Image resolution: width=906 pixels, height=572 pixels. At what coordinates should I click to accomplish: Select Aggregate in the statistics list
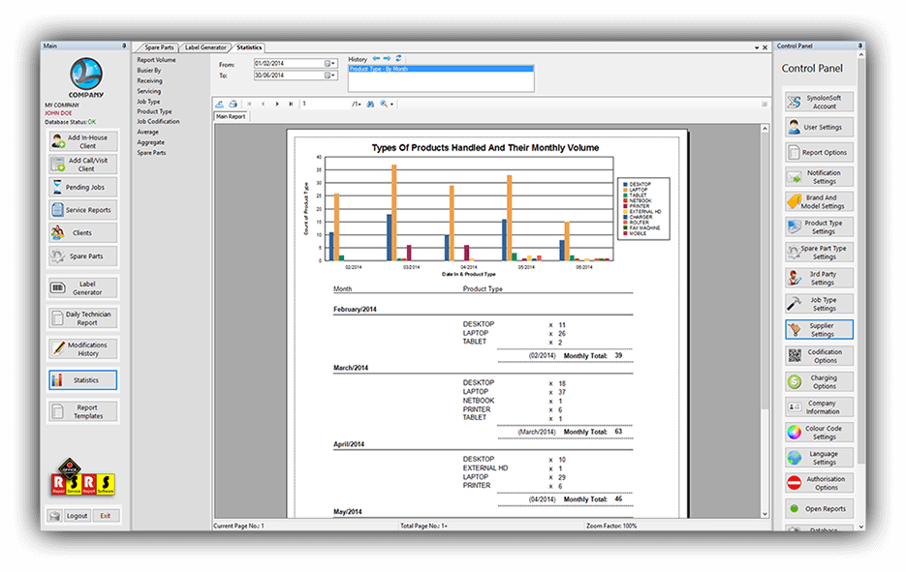(152, 141)
